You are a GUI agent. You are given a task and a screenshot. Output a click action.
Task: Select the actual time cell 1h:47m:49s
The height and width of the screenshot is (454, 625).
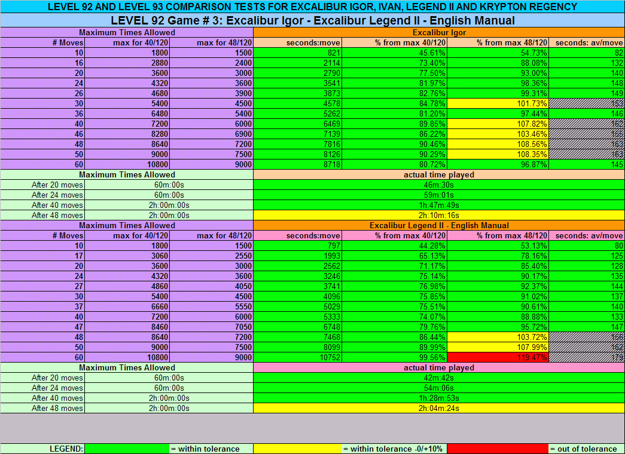(x=439, y=205)
